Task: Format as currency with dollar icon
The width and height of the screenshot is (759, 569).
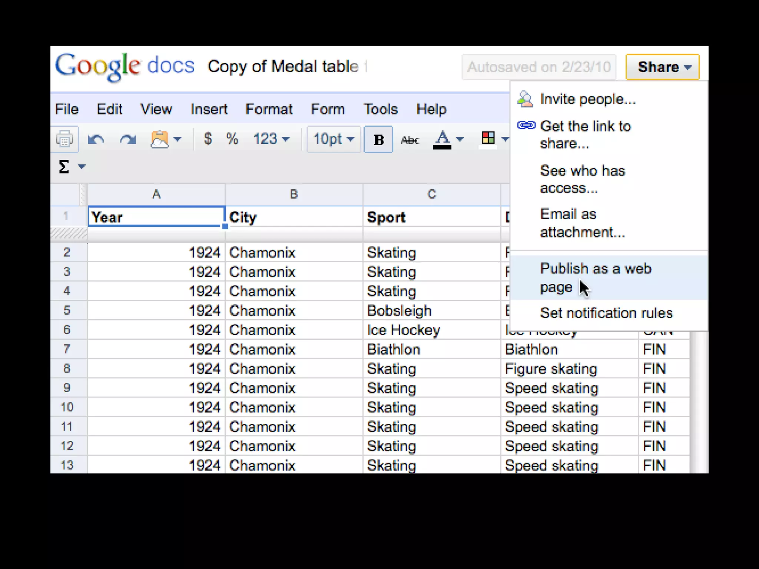Action: point(208,139)
